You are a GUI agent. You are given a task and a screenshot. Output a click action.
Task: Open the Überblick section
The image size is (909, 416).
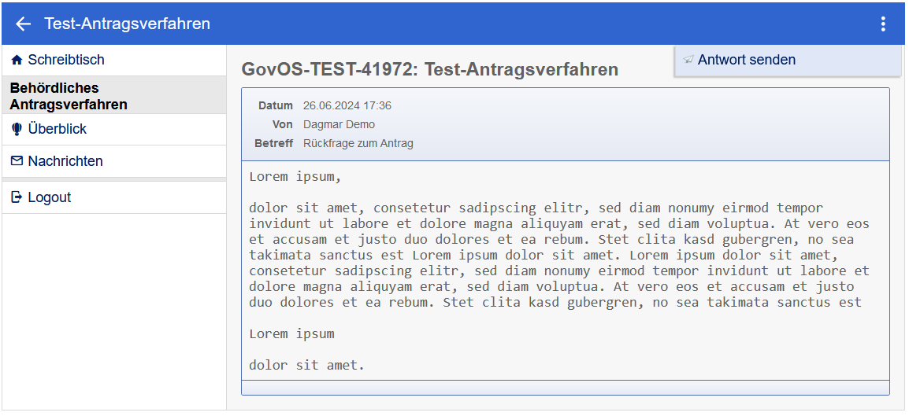(58, 129)
